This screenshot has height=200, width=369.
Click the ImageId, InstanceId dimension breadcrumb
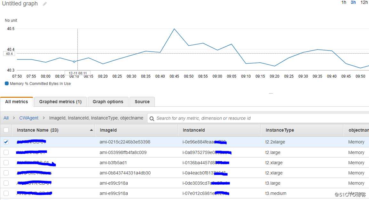[x=96, y=118]
